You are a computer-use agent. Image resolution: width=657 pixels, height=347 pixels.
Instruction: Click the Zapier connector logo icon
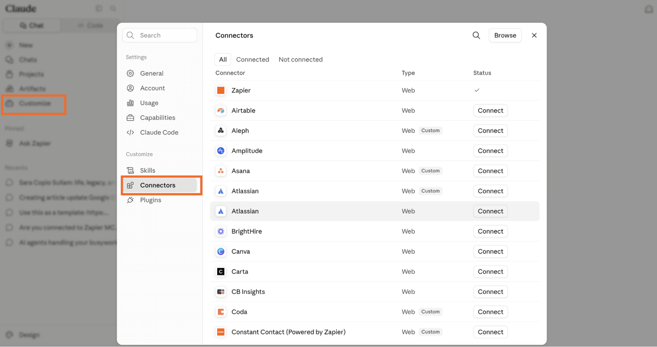tap(221, 90)
